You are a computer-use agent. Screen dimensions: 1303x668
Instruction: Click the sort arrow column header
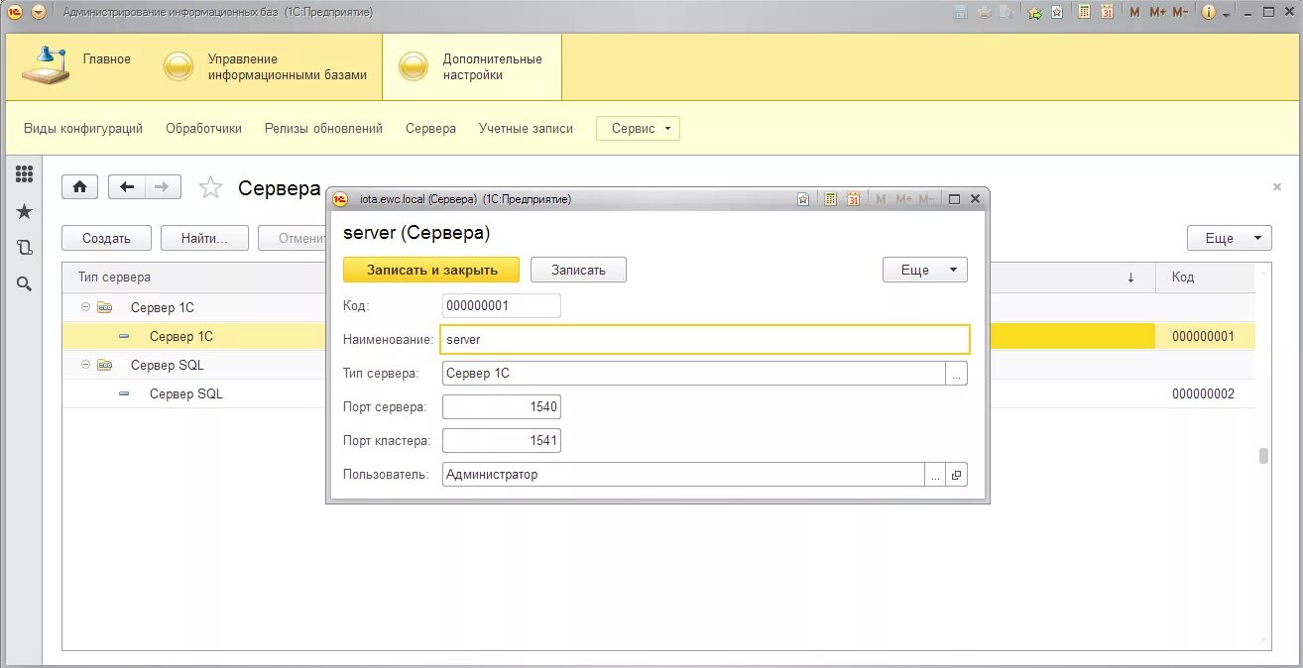pos(1130,278)
